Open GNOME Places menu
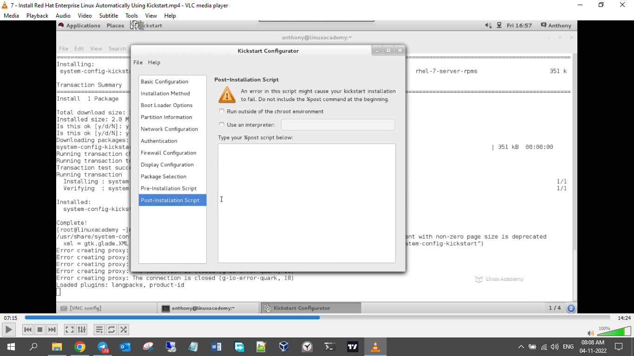The height and width of the screenshot is (356, 634). (115, 25)
